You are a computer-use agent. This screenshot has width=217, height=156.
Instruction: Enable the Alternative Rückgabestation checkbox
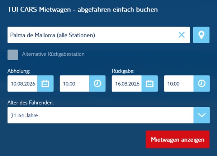13,55
